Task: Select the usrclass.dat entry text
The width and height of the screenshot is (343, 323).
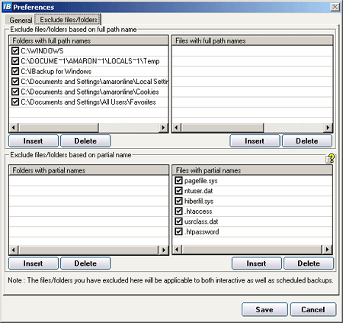Action: 201,221
